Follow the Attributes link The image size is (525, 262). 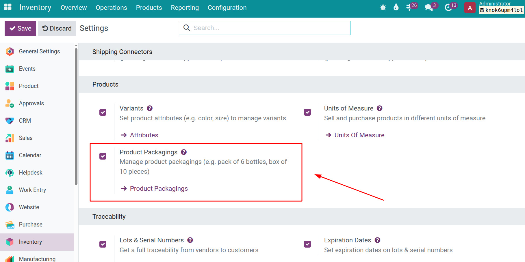tap(144, 135)
